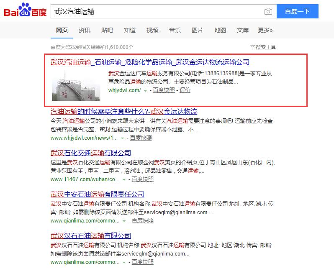Image resolution: width=334 pixels, height=271 pixels.
Task: Click the camera image search icon
Action: (268, 11)
